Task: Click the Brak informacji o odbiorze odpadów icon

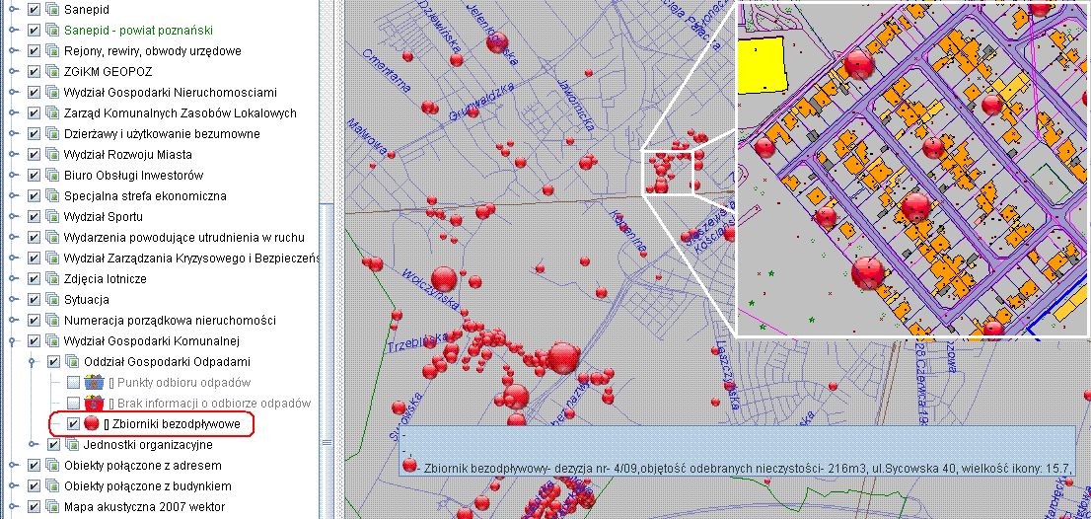Action: click(x=95, y=403)
